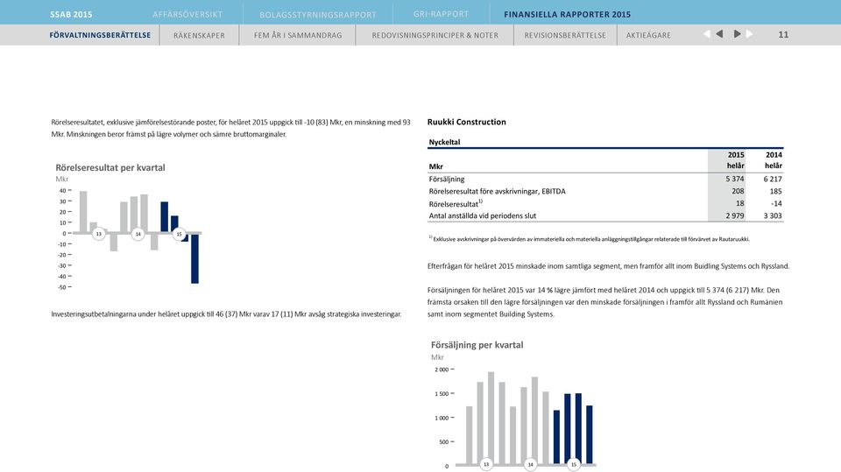Open Redovisningsprinciper & Noter sub-tab

435,35
